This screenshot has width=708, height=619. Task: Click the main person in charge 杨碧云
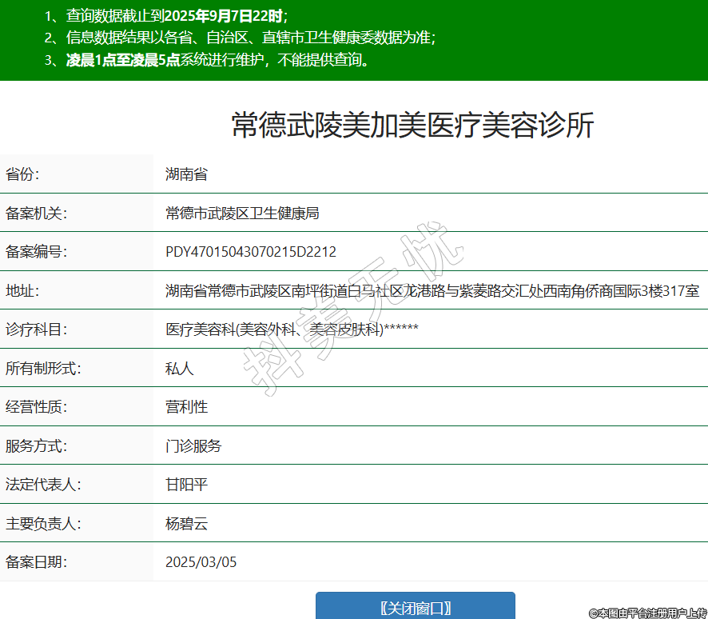186,524
